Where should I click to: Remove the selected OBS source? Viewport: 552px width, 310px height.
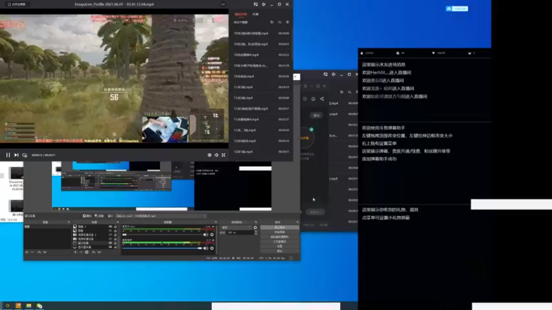click(81, 252)
